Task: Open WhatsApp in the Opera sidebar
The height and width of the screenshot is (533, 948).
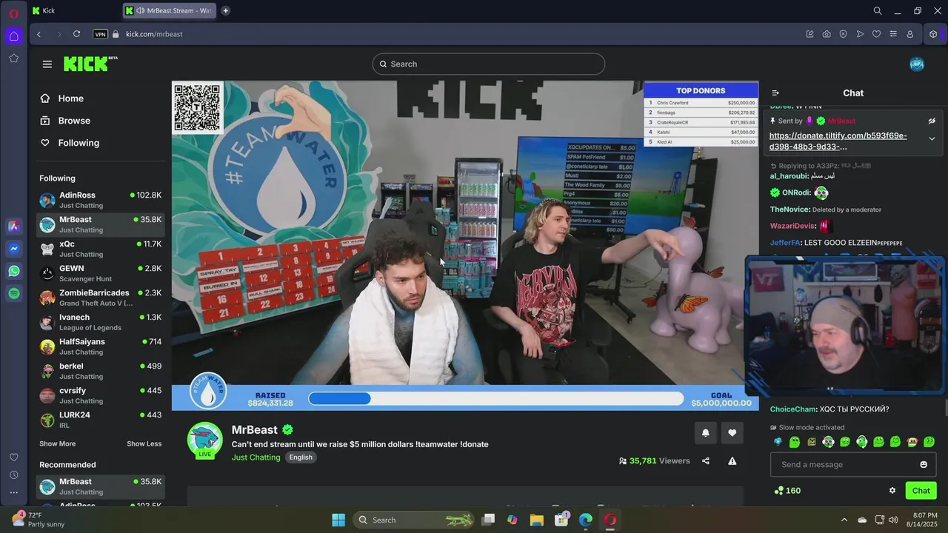Action: [x=13, y=271]
